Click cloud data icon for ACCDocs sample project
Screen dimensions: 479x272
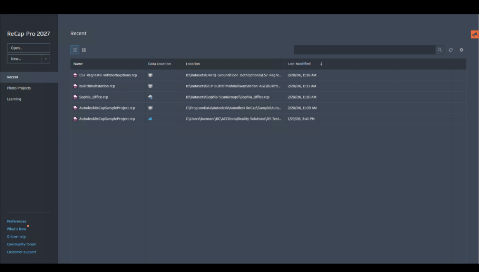tap(150, 119)
